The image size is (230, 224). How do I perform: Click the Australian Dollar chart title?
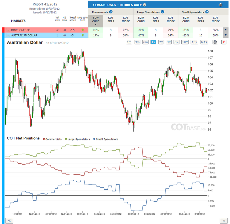[25, 42]
